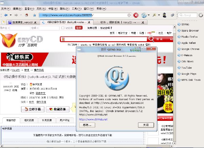Click 感谢... button in About dialog

(87, 125)
